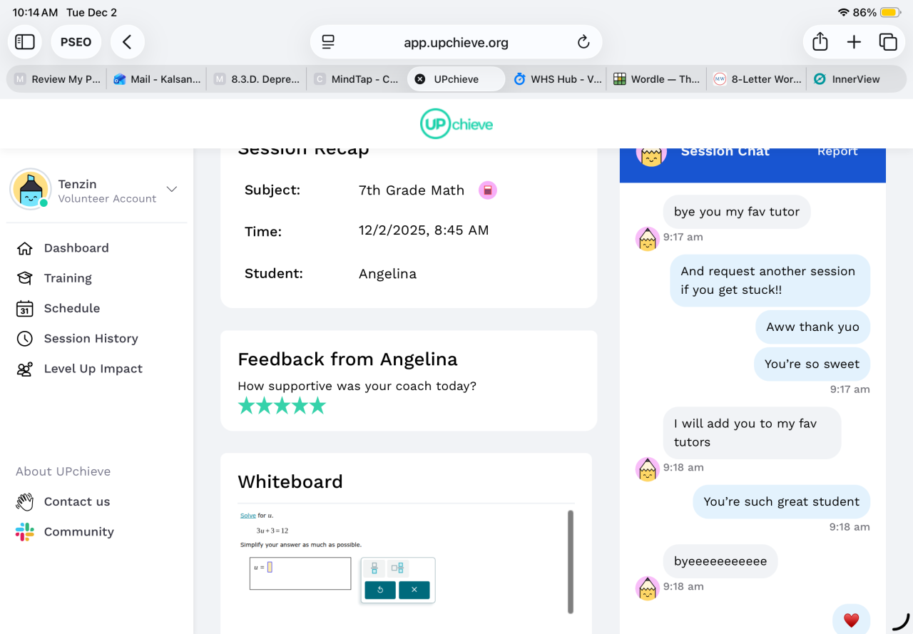Click the battery indicator in status bar
Viewport: 913px width, 634px height.
[x=890, y=13]
